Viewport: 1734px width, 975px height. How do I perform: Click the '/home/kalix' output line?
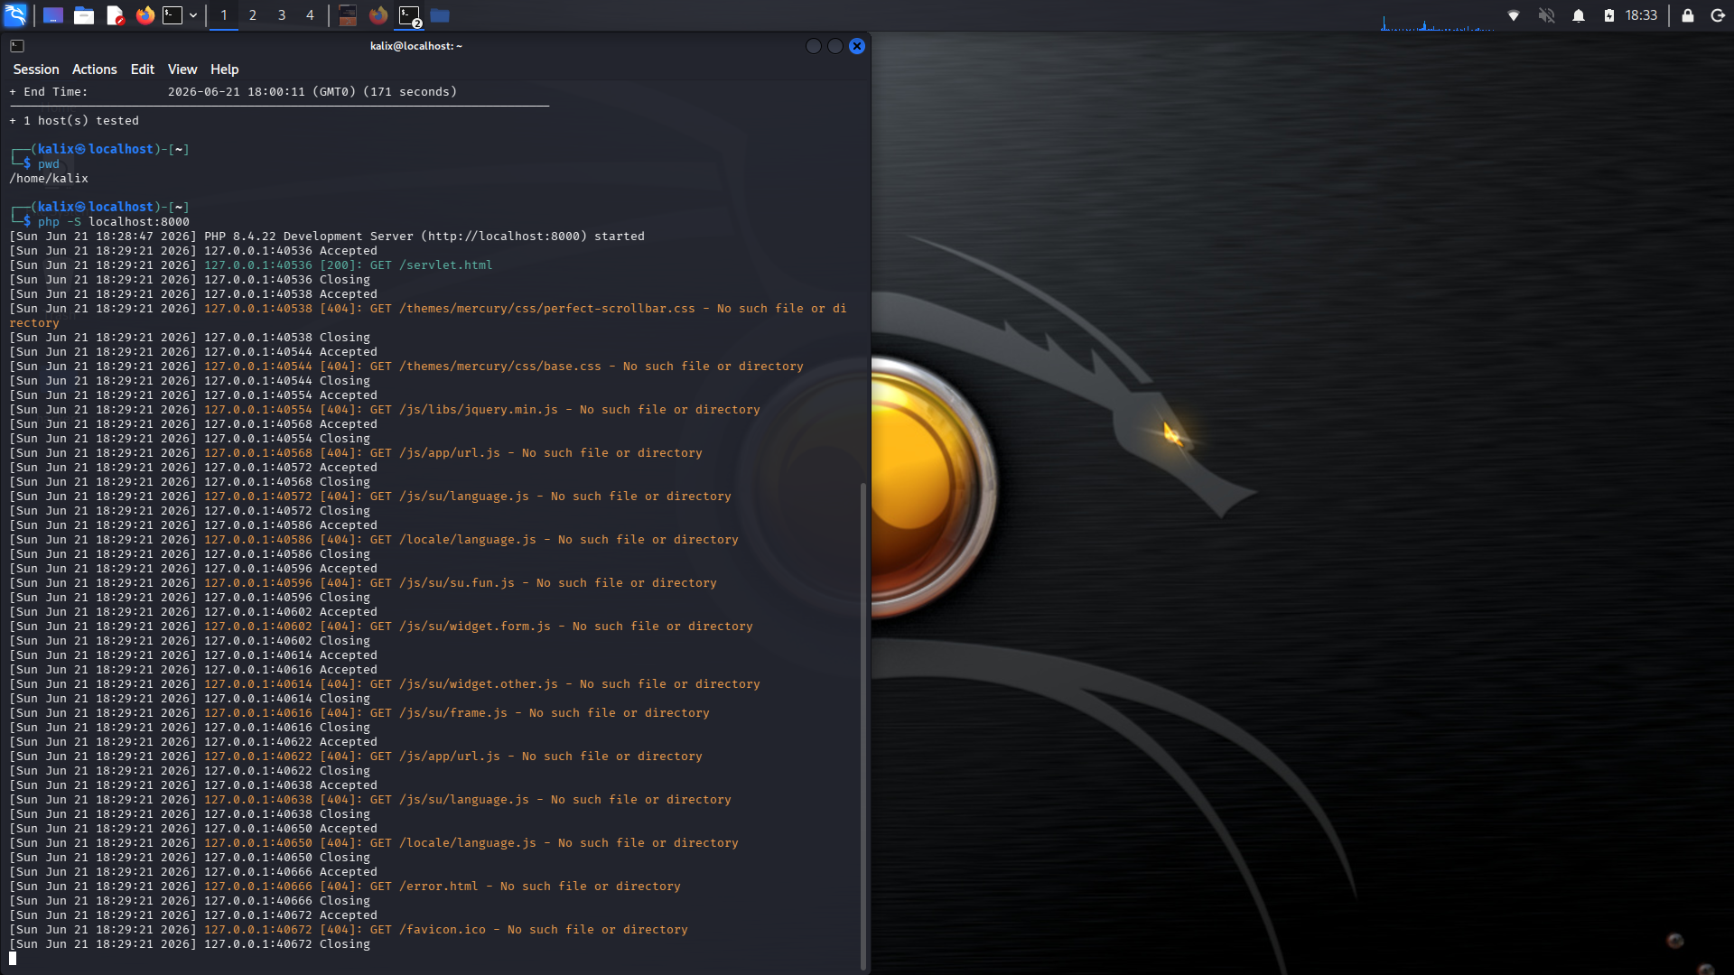tap(49, 179)
